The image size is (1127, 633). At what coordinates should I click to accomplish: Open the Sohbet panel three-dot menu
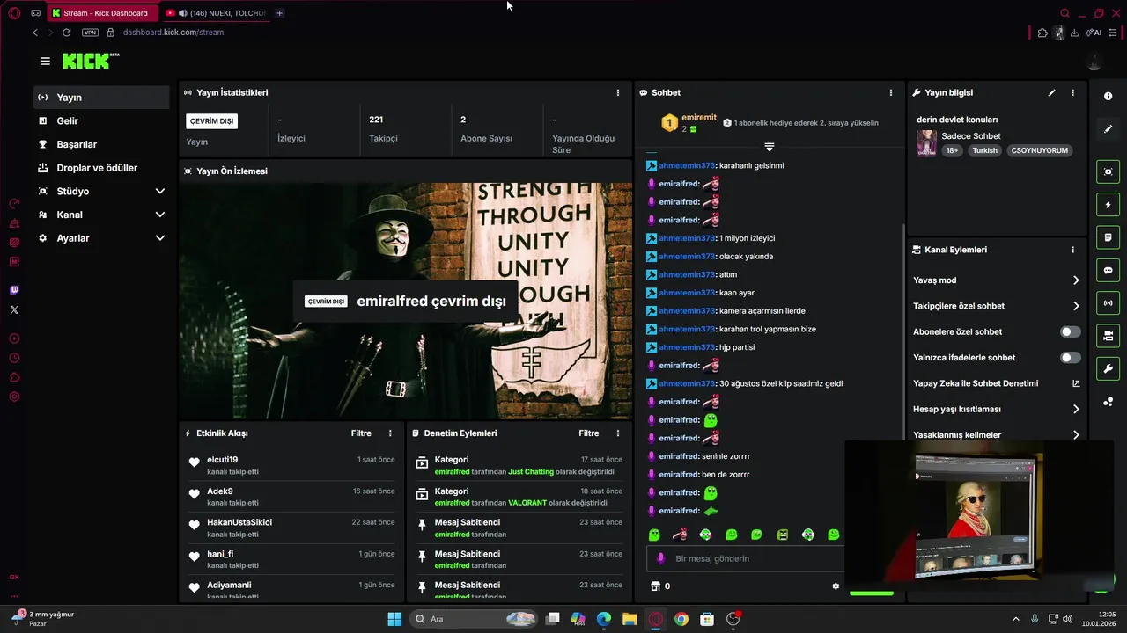click(891, 92)
